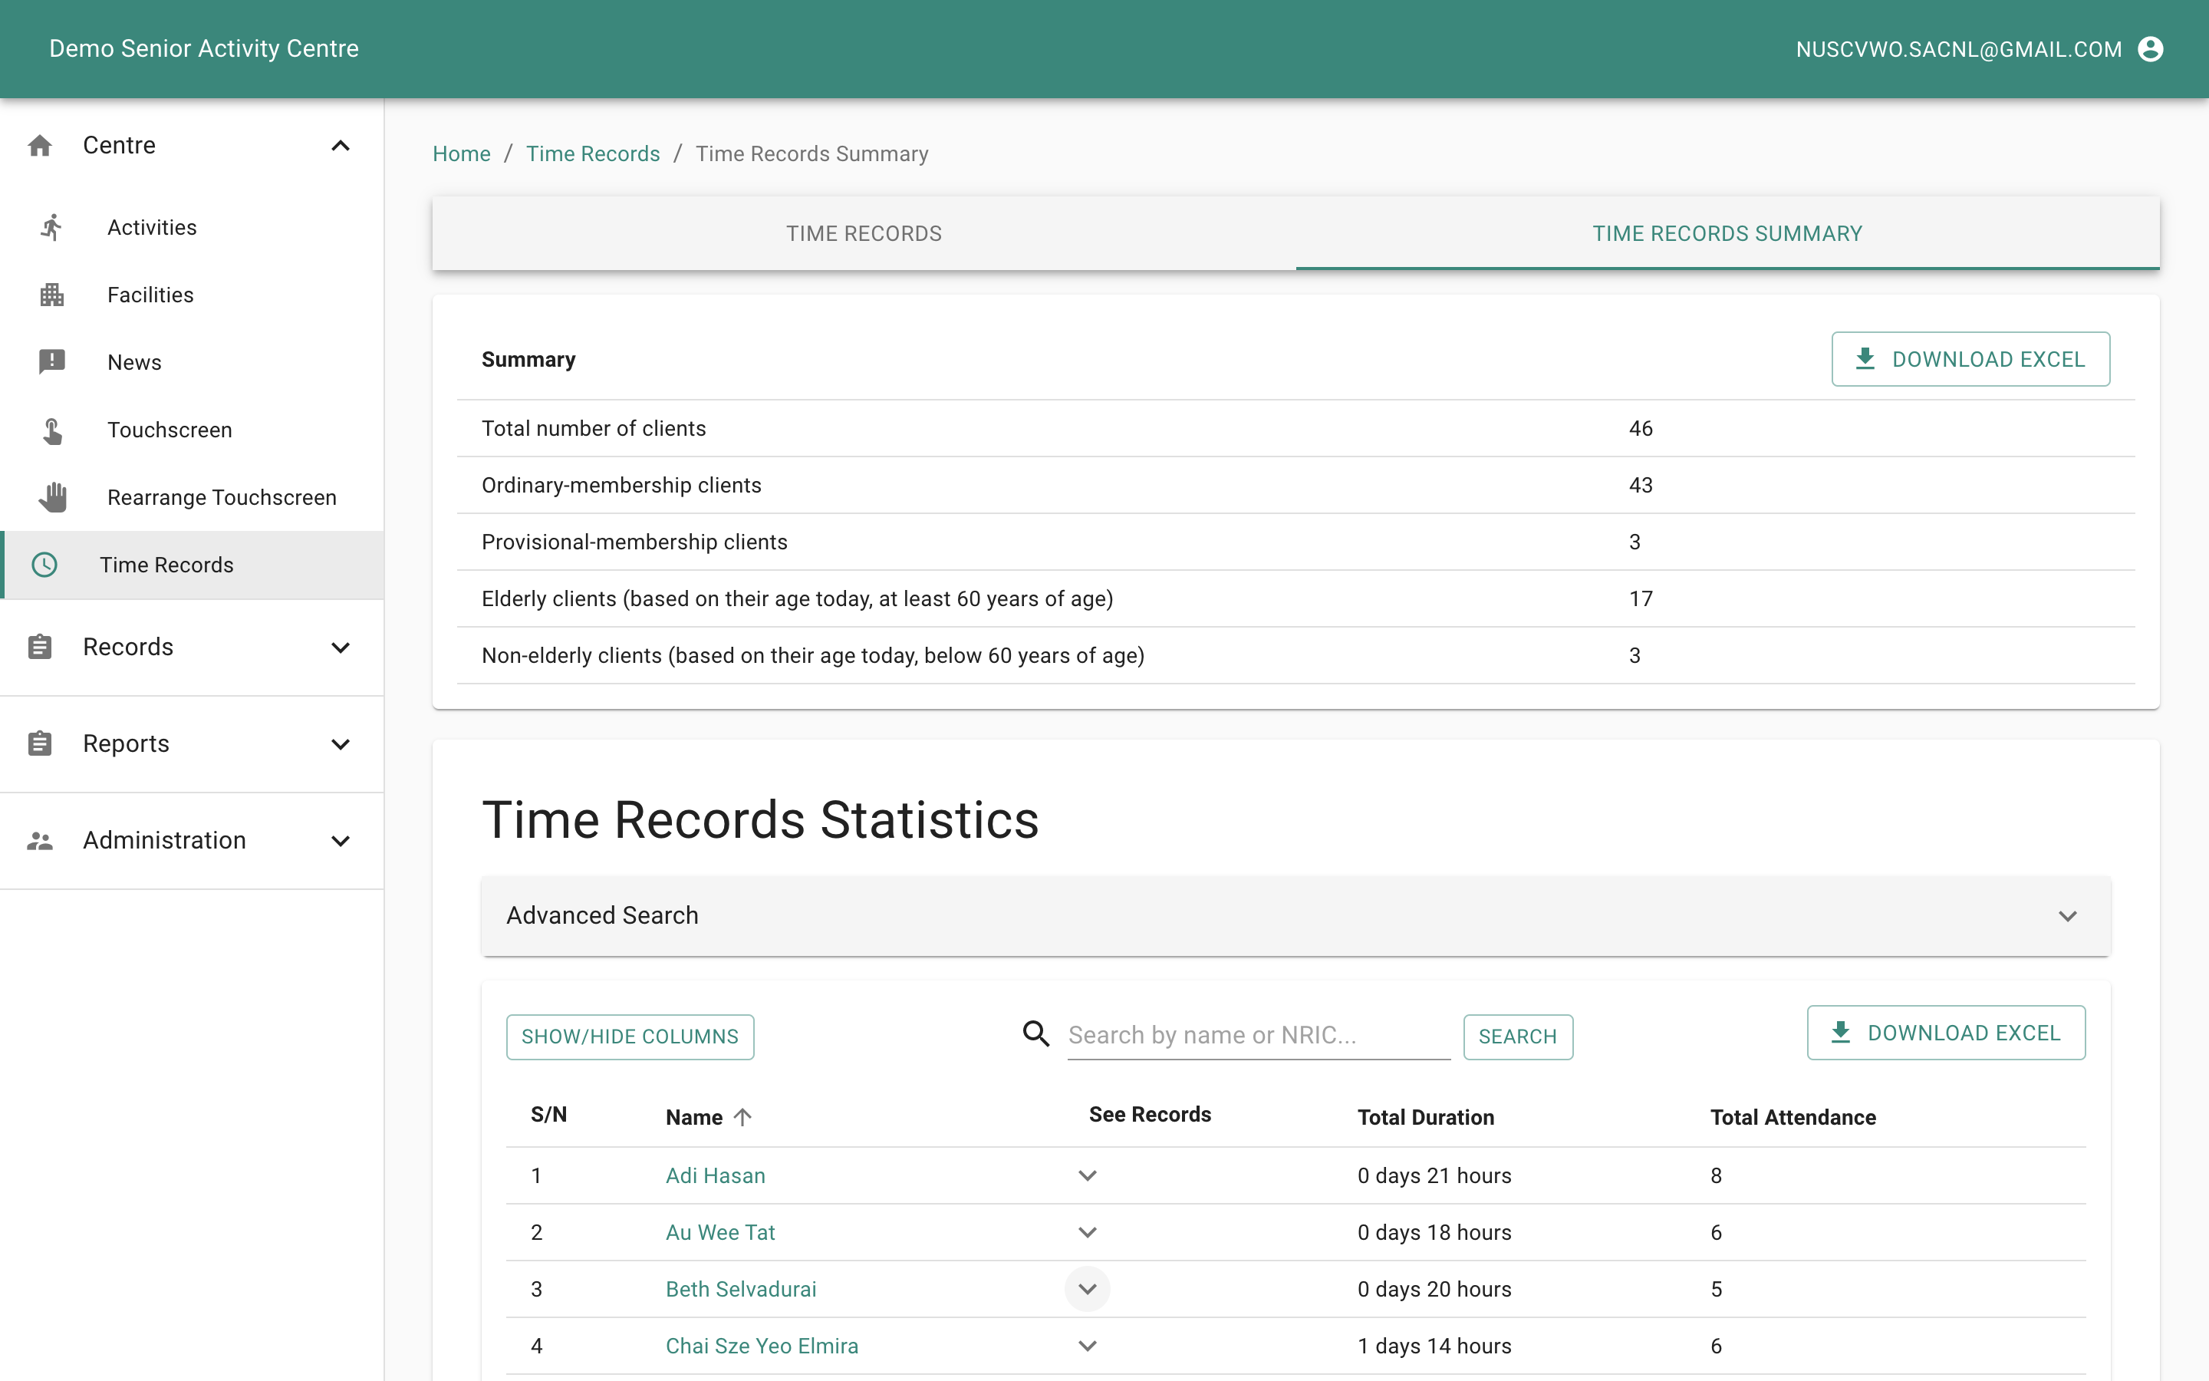Expand the Records menu section
The width and height of the screenshot is (2209, 1381).
tap(341, 648)
